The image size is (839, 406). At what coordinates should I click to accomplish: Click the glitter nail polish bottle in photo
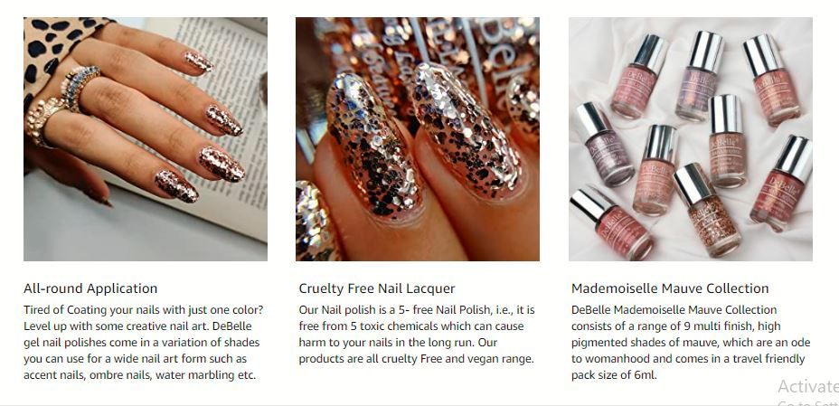pyautogui.click(x=707, y=210)
